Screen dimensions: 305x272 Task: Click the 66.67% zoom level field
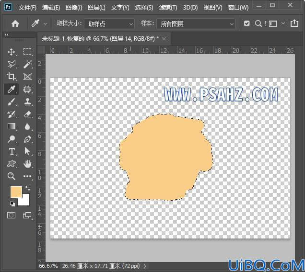(48, 266)
